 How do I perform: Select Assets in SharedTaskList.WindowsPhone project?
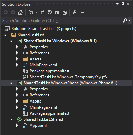35,101
